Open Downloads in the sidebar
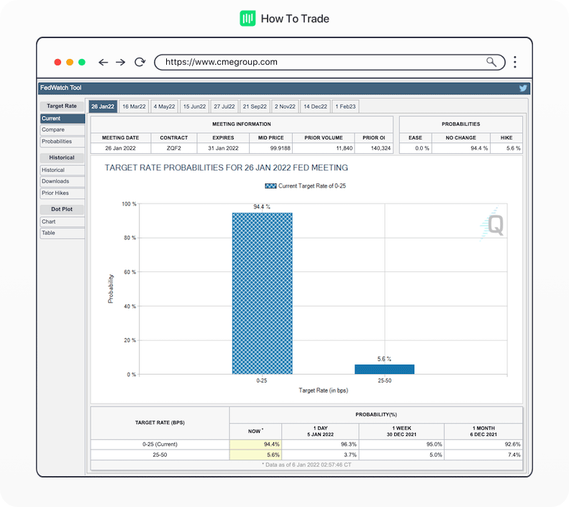This screenshot has height=507, width=569. click(63, 181)
